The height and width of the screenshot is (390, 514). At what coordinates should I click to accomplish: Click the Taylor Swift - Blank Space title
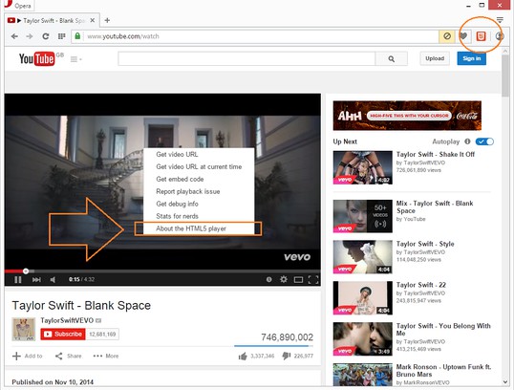click(81, 305)
